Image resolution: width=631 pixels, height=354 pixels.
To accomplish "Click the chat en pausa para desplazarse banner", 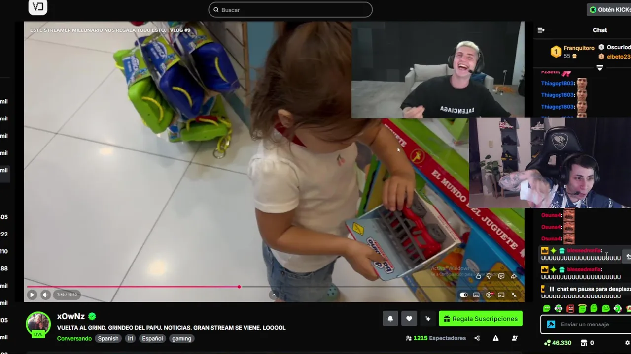I will pyautogui.click(x=586, y=289).
